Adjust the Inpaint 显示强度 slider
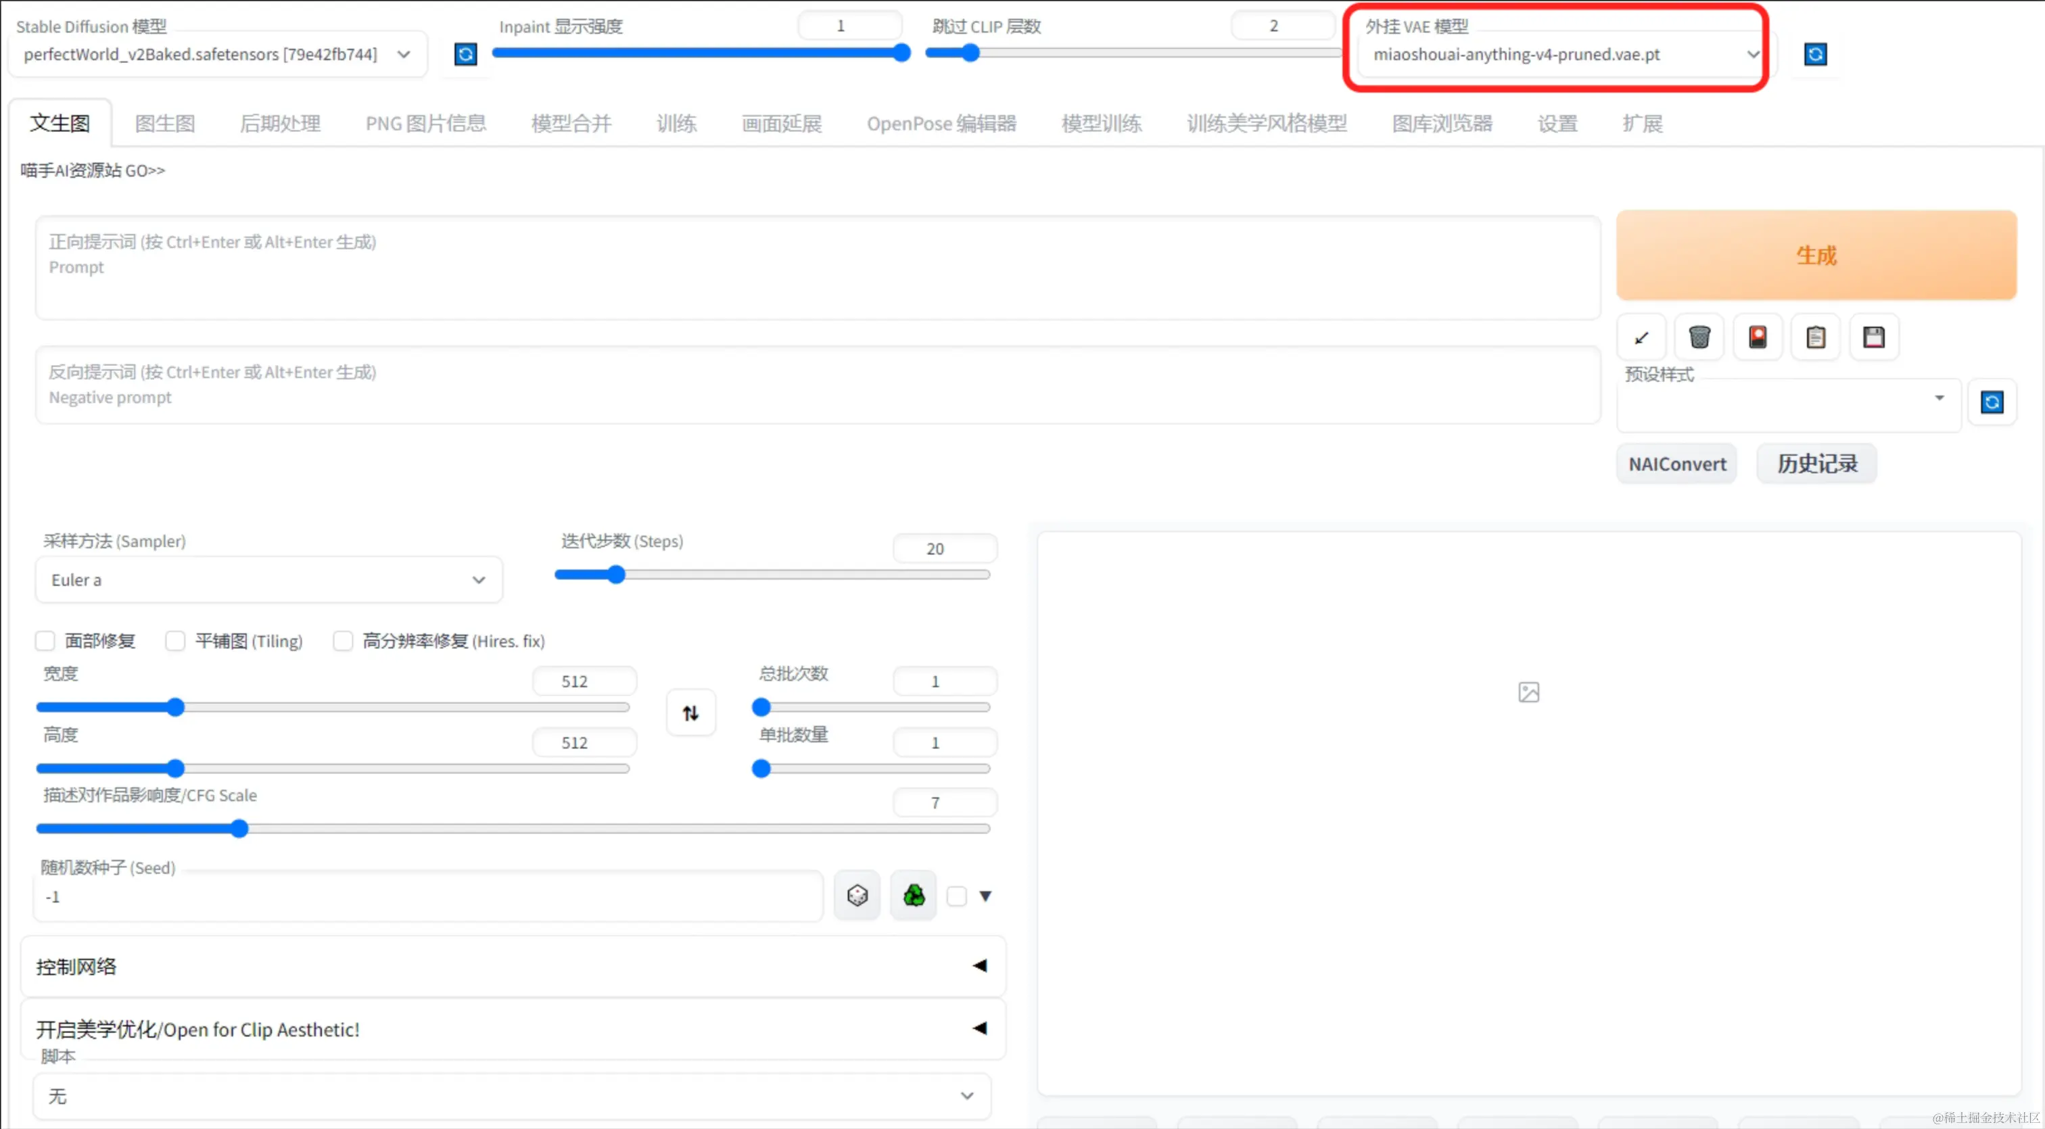This screenshot has height=1129, width=2045. pos(701,53)
